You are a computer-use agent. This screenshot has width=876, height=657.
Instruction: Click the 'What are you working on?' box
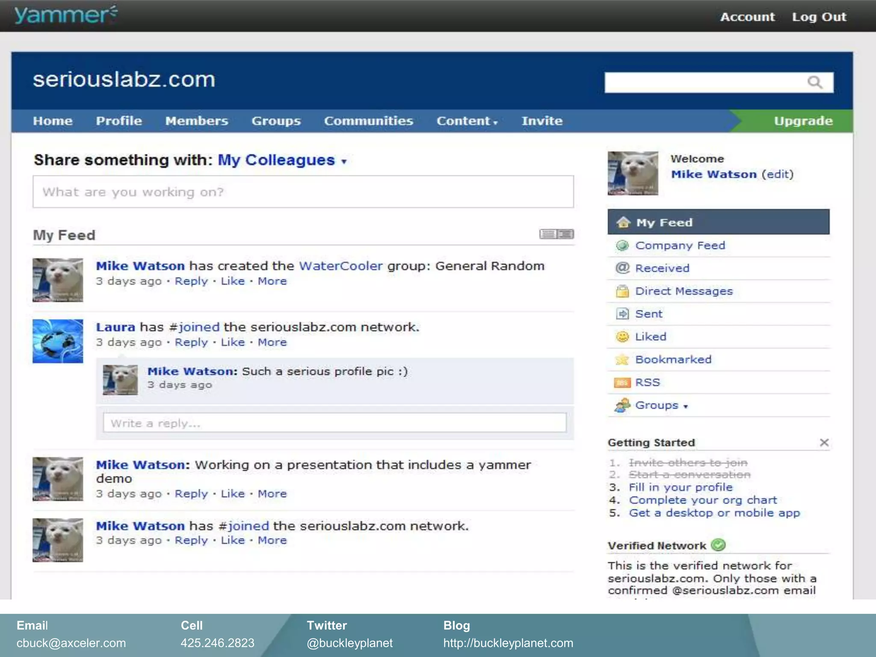pyautogui.click(x=303, y=192)
